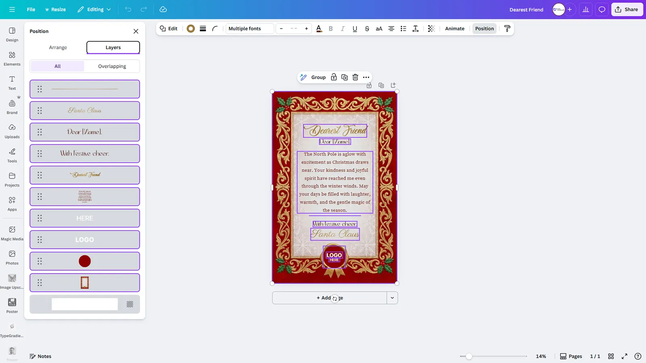Image resolution: width=646 pixels, height=363 pixels.
Task: Click the Uploads sidebar icon
Action: click(12, 131)
